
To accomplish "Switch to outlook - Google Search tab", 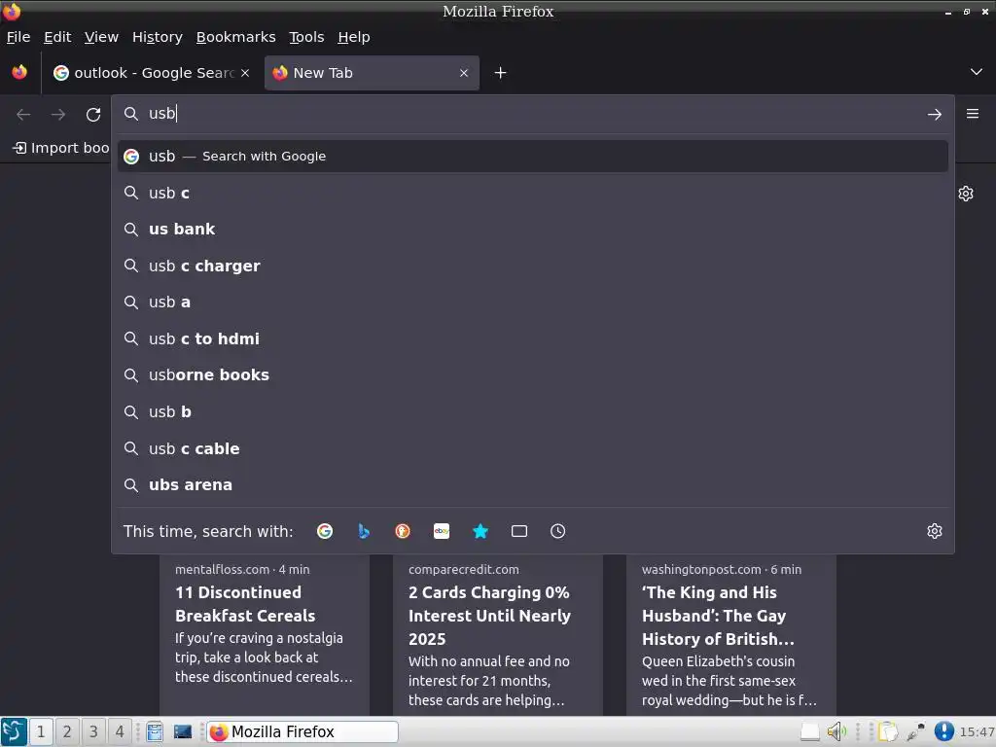I will tap(153, 73).
